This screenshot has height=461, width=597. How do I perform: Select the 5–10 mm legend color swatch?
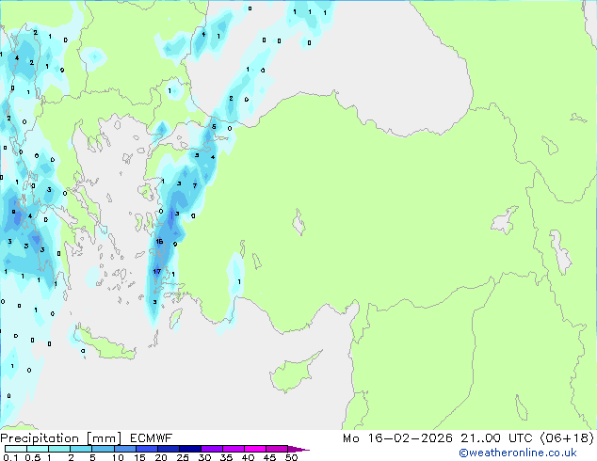coord(103,449)
